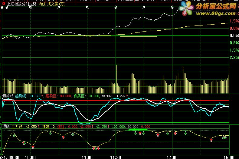Image resolution: width=239 pixels, height=159 pixels.
Task: Select the 顶底 indicator name
Action: pos(6,127)
